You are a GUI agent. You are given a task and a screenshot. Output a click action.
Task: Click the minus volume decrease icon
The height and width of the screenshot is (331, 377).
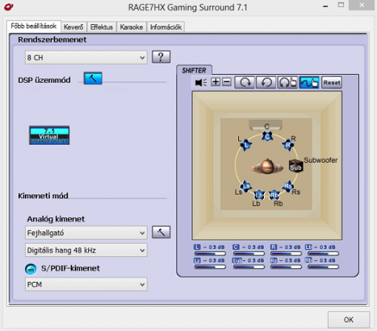point(227,82)
